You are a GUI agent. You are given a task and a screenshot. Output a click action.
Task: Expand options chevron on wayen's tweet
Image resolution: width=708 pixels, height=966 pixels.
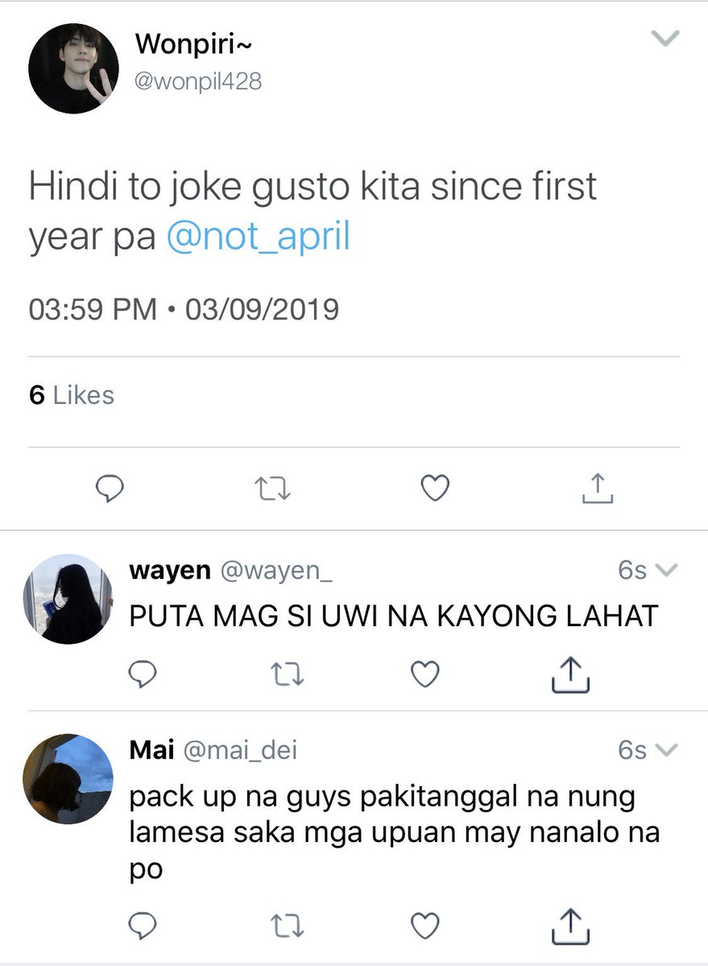pyautogui.click(x=668, y=571)
